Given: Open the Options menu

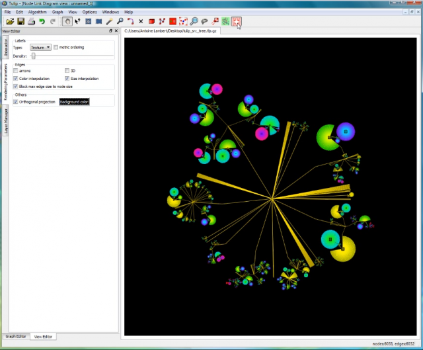Looking at the screenshot, I should coord(90,12).
